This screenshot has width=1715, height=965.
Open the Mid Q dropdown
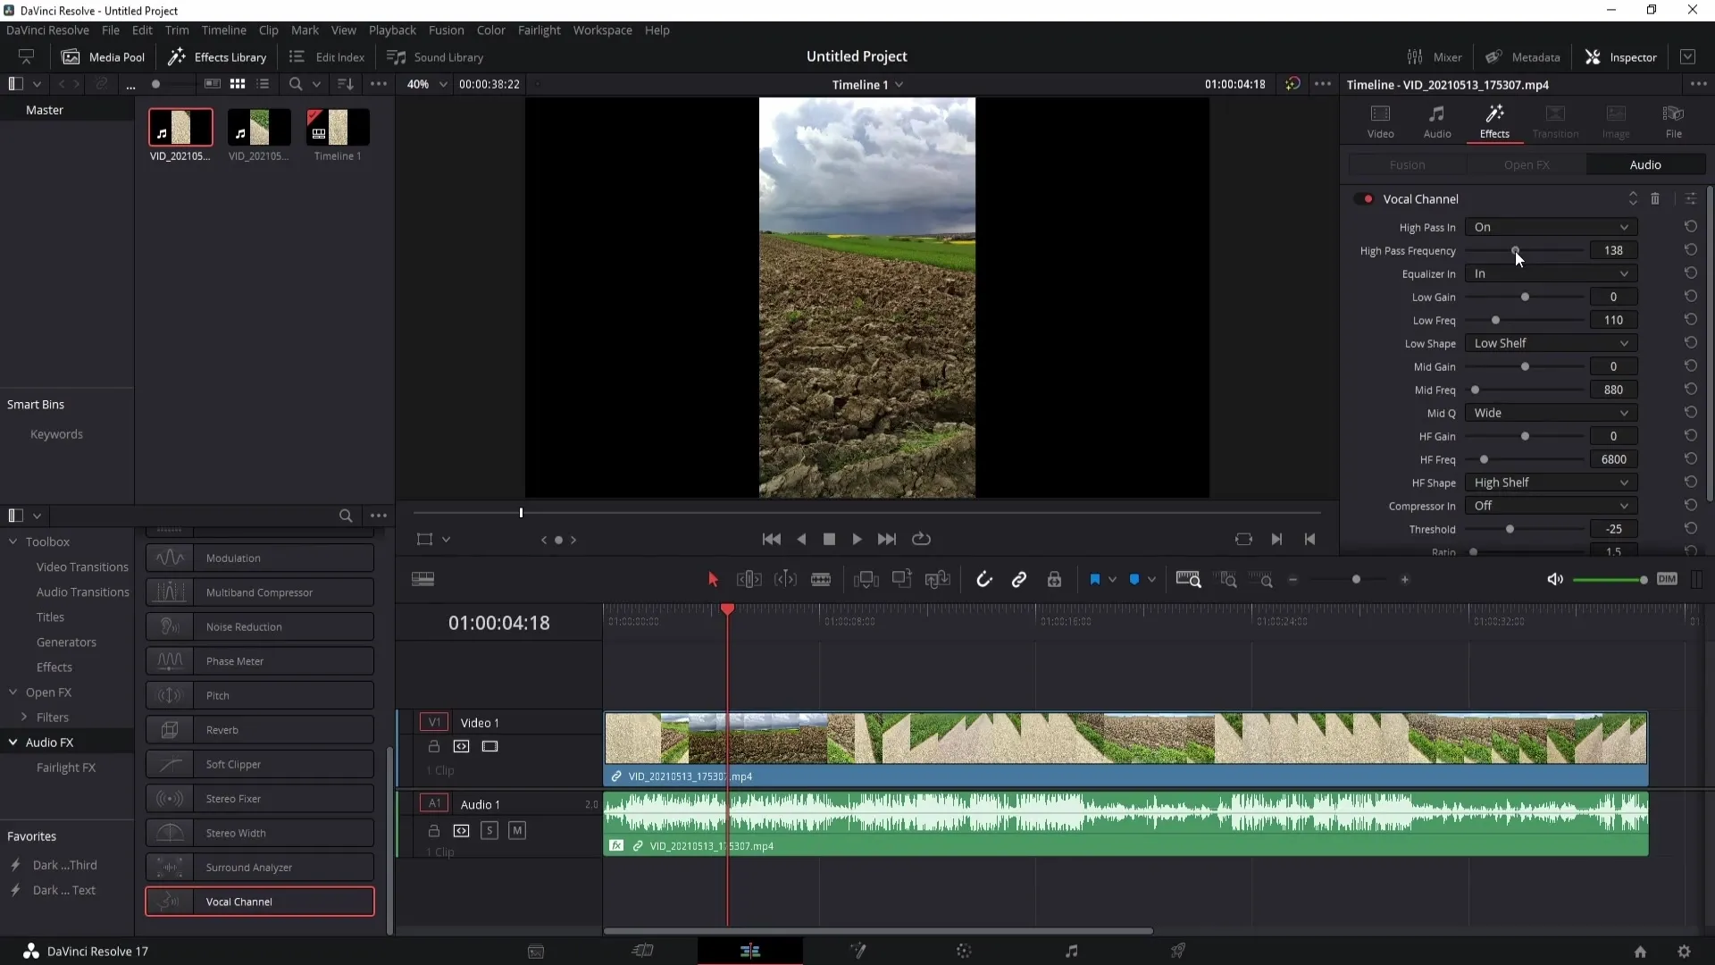click(1551, 413)
